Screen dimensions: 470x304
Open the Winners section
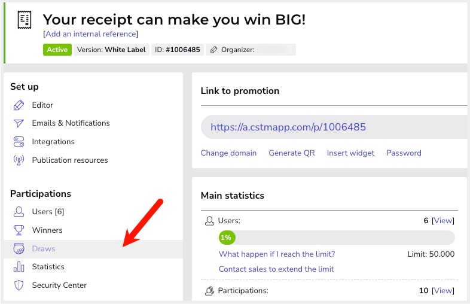coord(47,230)
